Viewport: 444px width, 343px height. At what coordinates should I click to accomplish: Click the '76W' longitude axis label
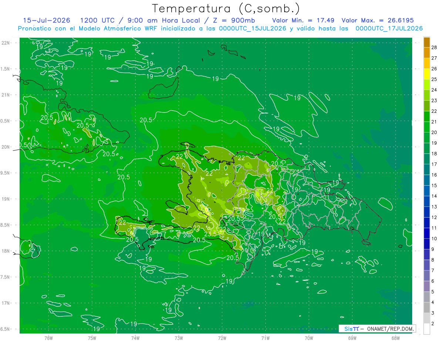point(48,338)
